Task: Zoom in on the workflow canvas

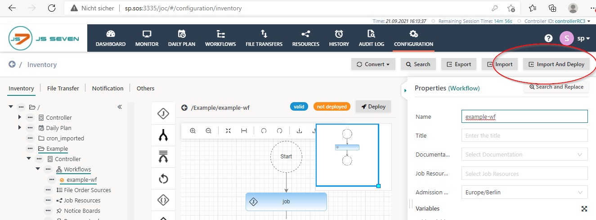Action: [193, 131]
